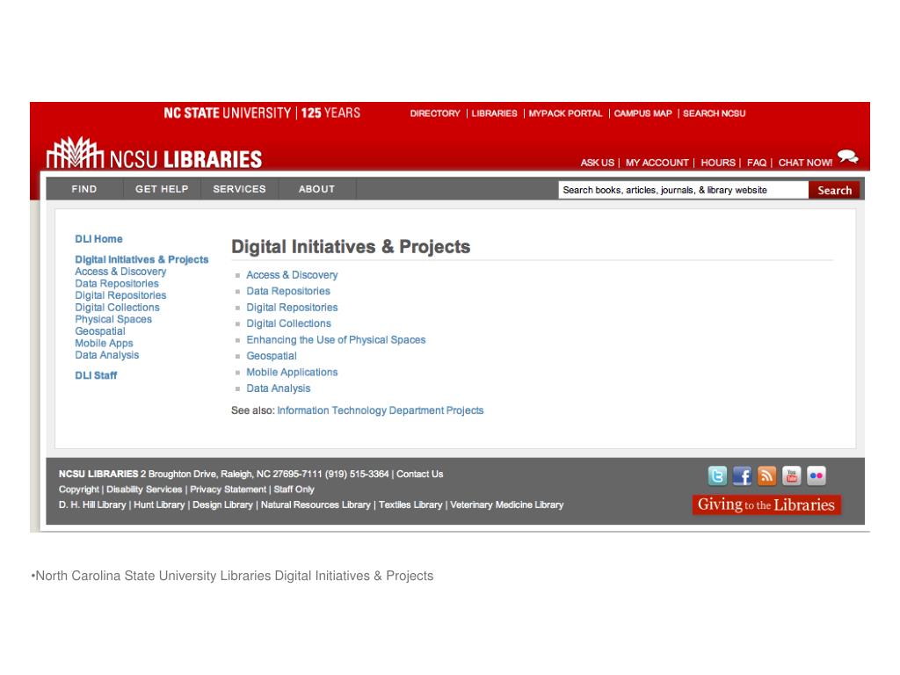
Task: Open Mobile Applications link
Action: [292, 372]
